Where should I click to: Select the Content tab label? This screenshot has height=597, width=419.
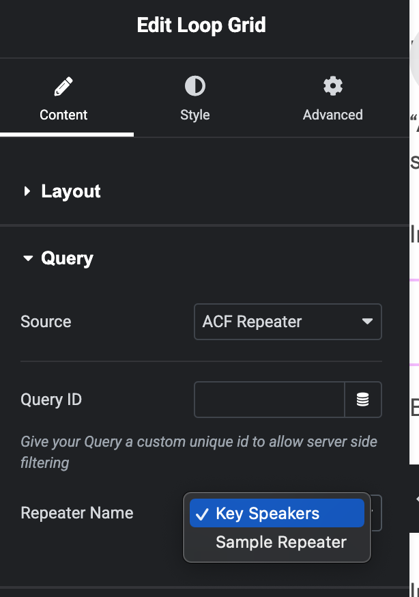[63, 115]
